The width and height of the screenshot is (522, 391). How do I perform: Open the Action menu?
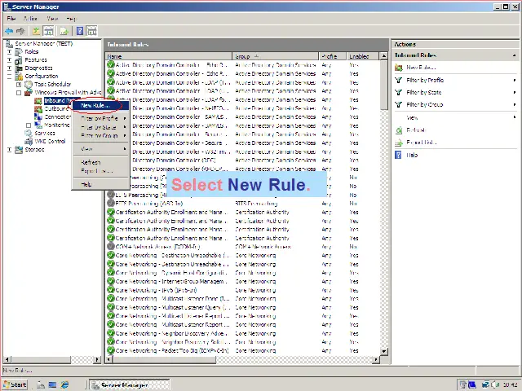click(30, 19)
